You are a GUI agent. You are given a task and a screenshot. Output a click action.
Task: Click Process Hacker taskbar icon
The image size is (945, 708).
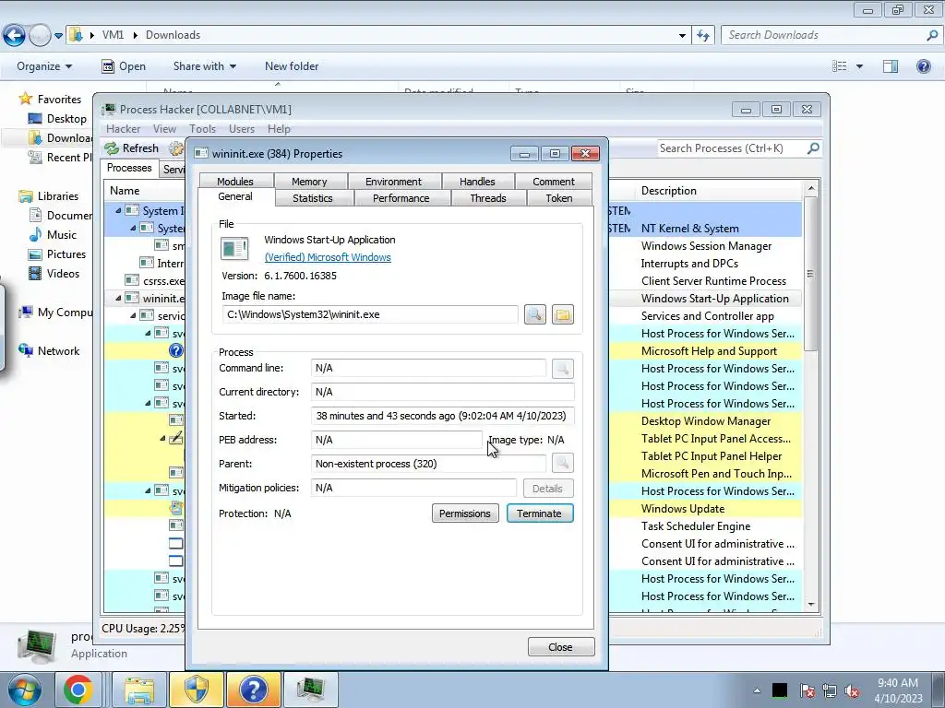coord(311,690)
